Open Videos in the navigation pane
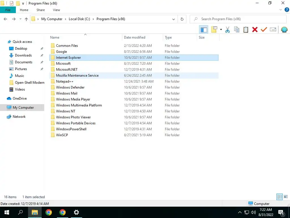This screenshot has width=290, height=218. pos(20,89)
